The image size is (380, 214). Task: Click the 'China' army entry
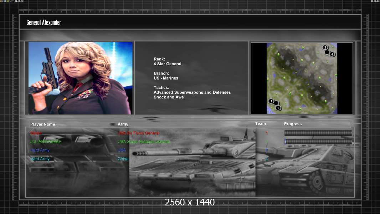[x=123, y=159]
